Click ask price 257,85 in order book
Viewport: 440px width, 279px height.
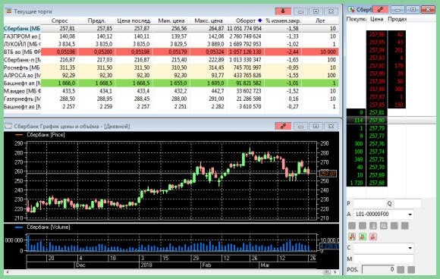click(376, 105)
